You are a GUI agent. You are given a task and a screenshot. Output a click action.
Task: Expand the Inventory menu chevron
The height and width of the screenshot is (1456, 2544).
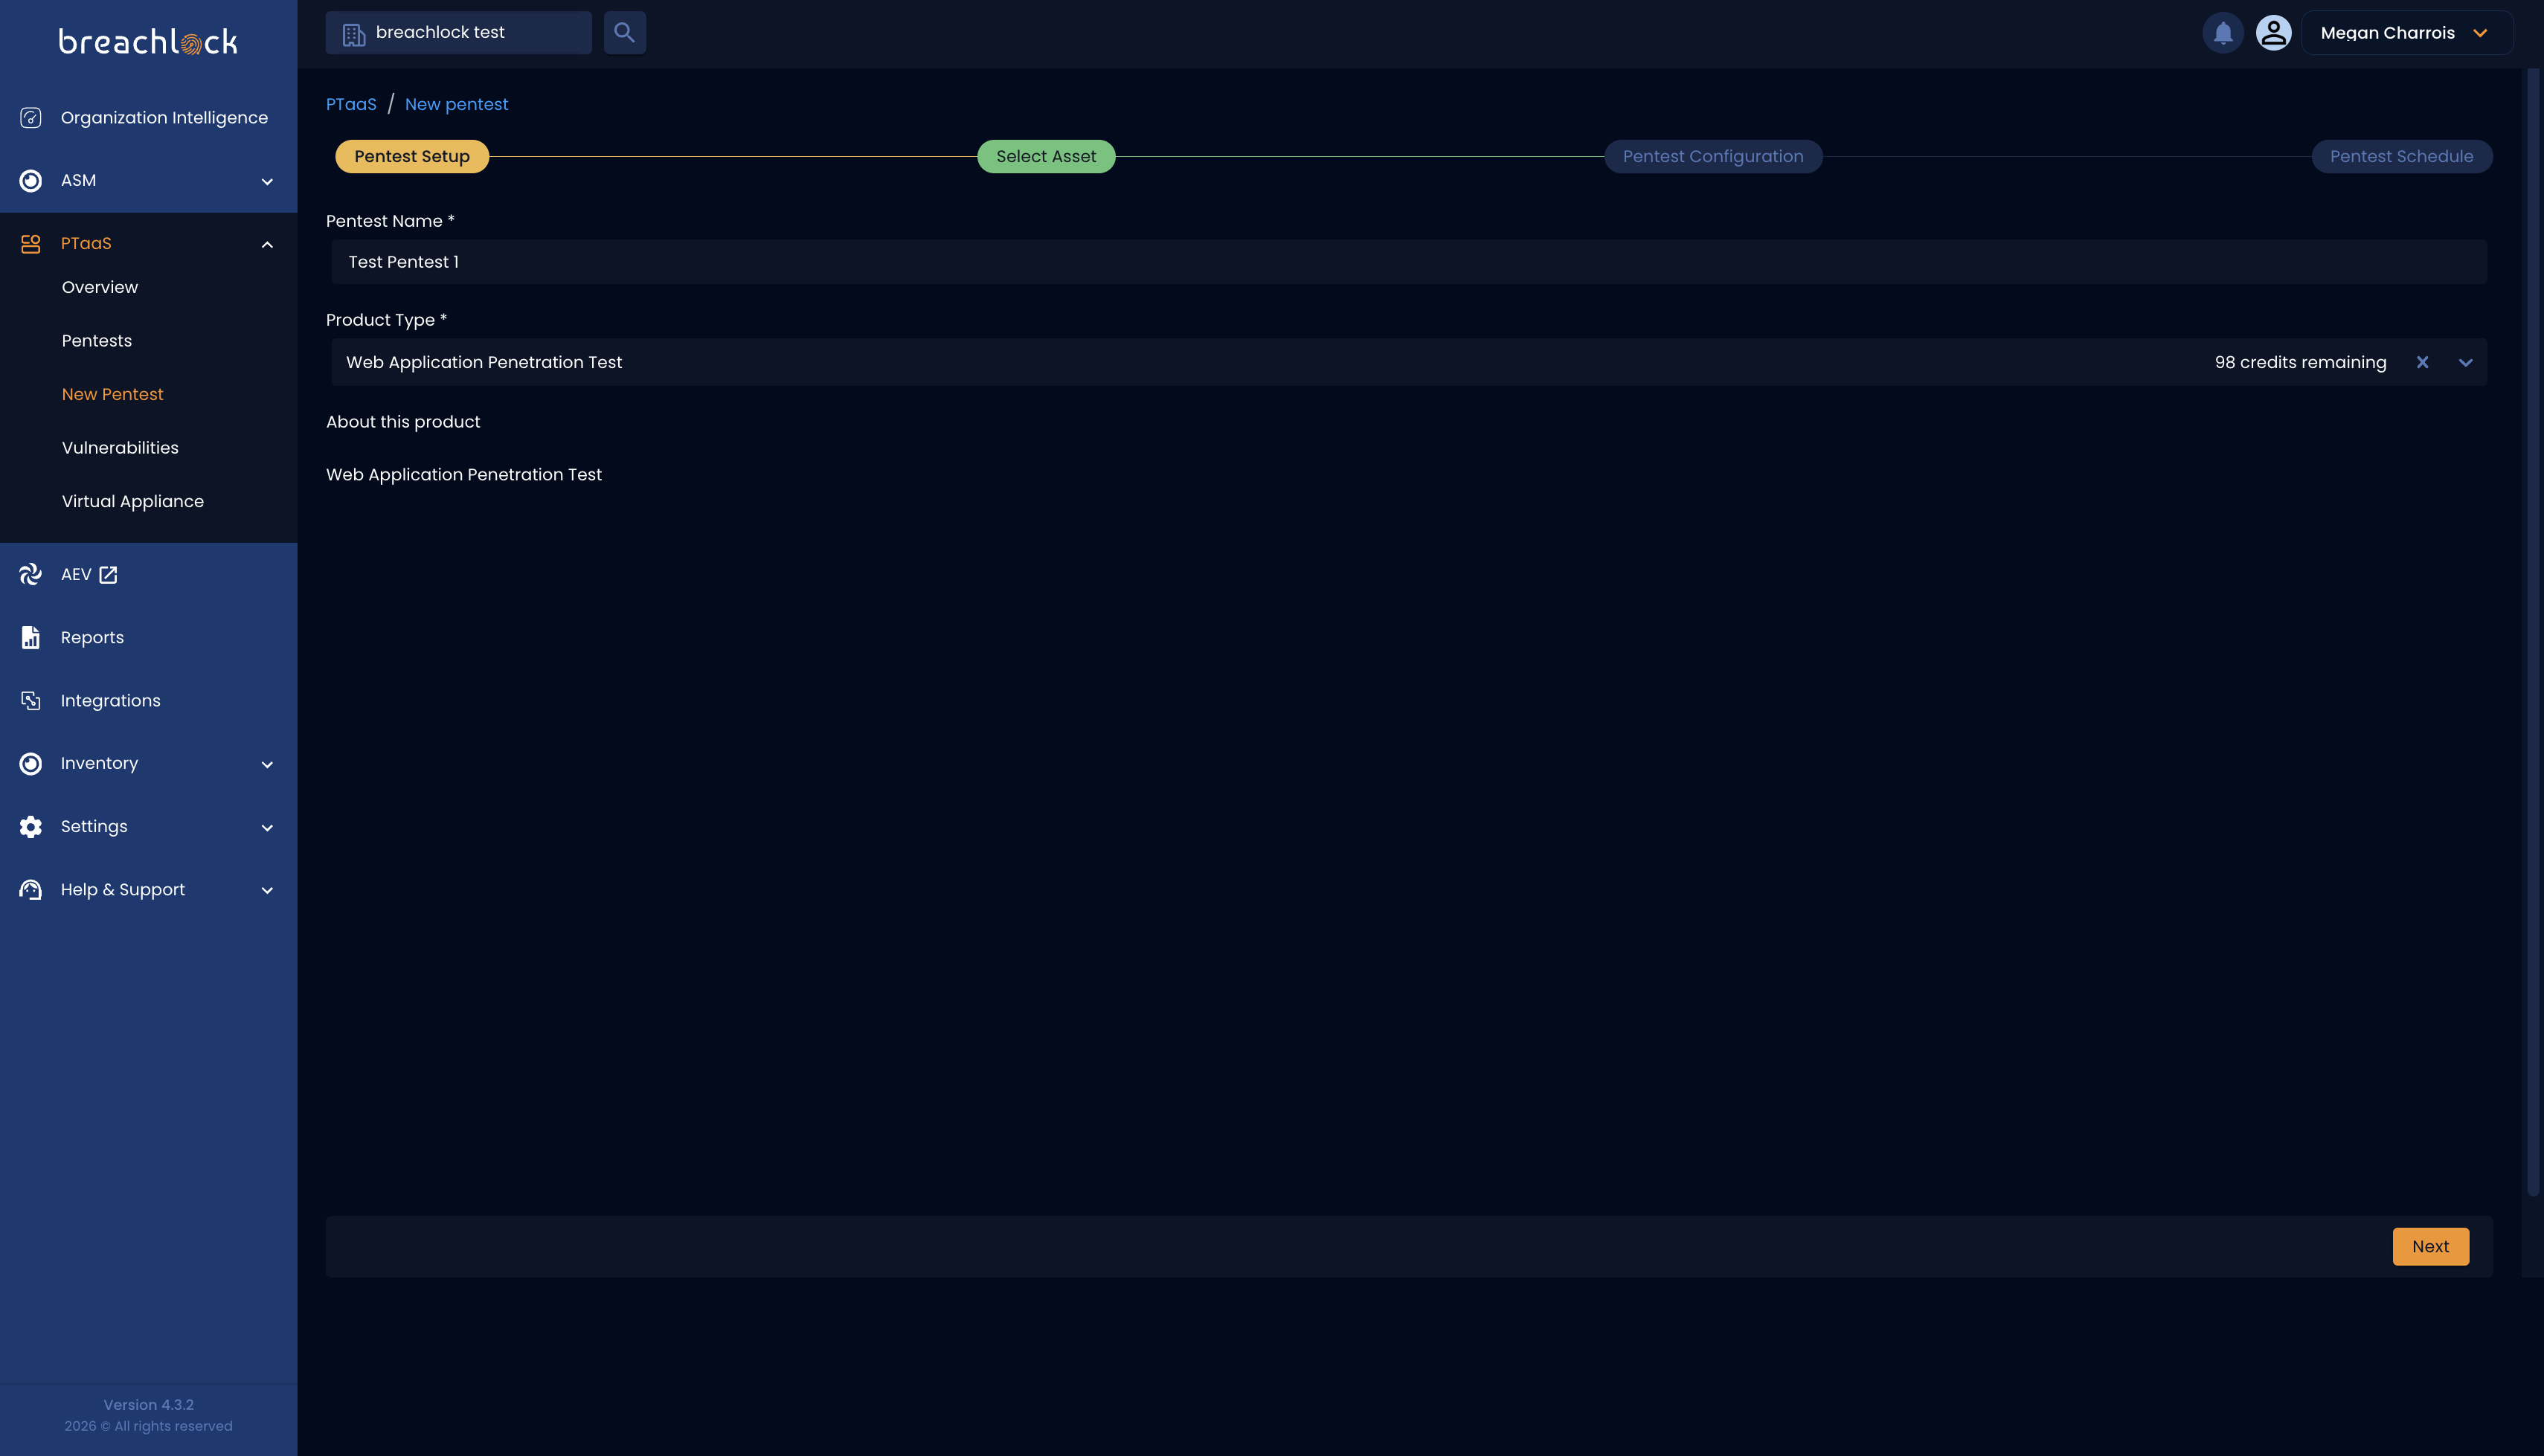point(267,765)
